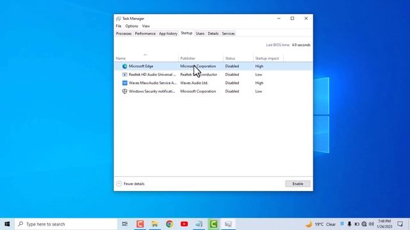Select the Startup tab

click(x=186, y=33)
